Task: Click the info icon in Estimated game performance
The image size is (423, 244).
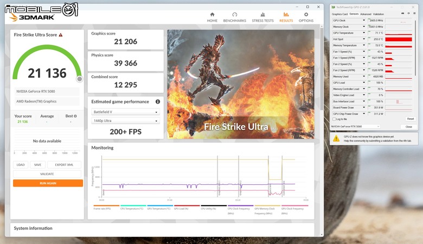Action: click(158, 101)
